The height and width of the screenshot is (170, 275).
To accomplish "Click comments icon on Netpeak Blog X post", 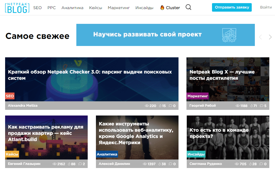I will (261, 106).
